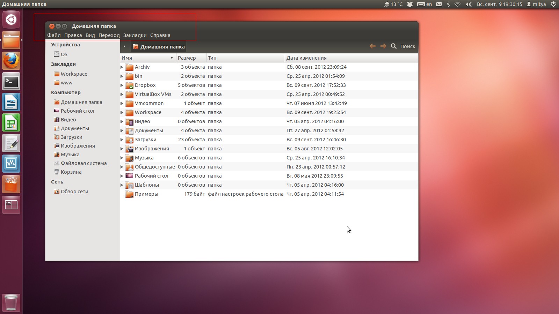
Task: Open the Правка menu
Action: pos(73,35)
